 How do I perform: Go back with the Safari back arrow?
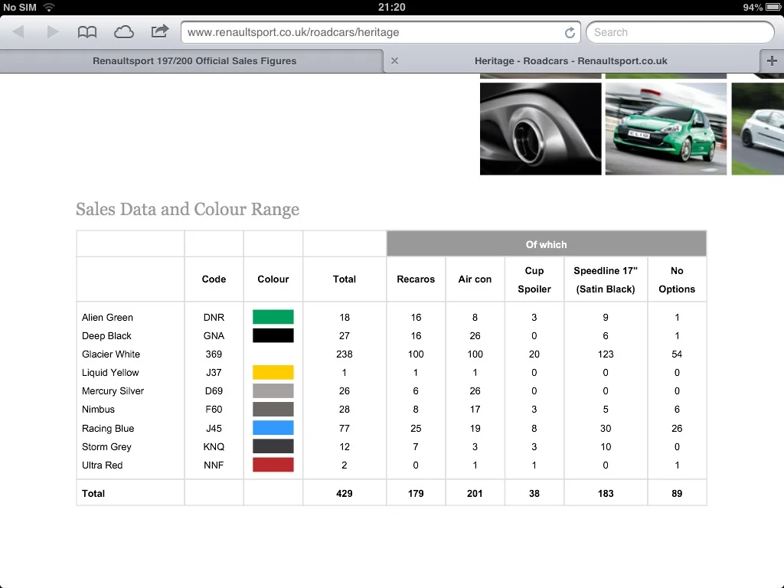18,32
